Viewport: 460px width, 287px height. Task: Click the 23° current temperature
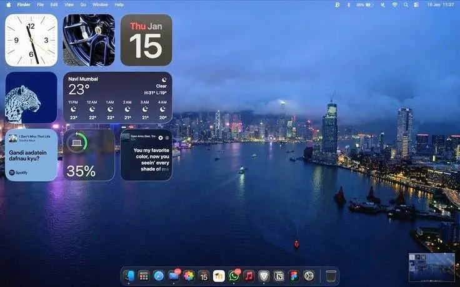79,89
